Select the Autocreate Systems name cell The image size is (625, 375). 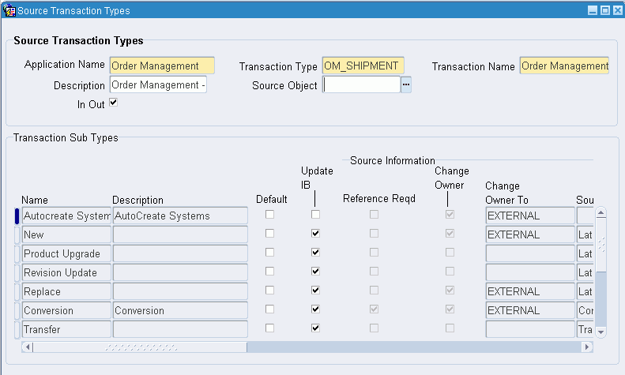66,216
